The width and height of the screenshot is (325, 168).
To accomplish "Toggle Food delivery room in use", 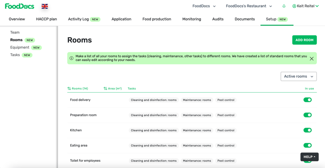I will click(x=308, y=100).
